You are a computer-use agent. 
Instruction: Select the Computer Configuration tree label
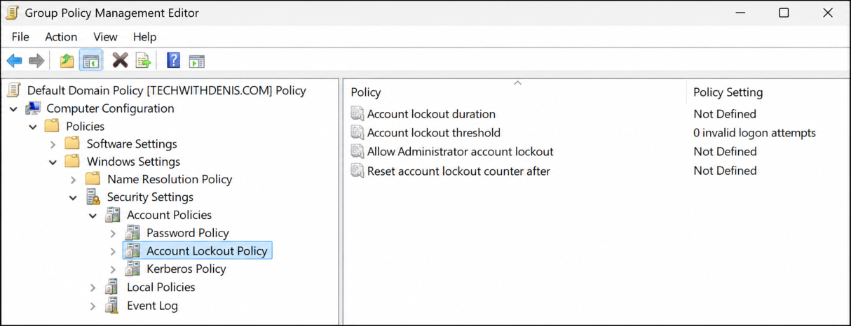coord(110,108)
